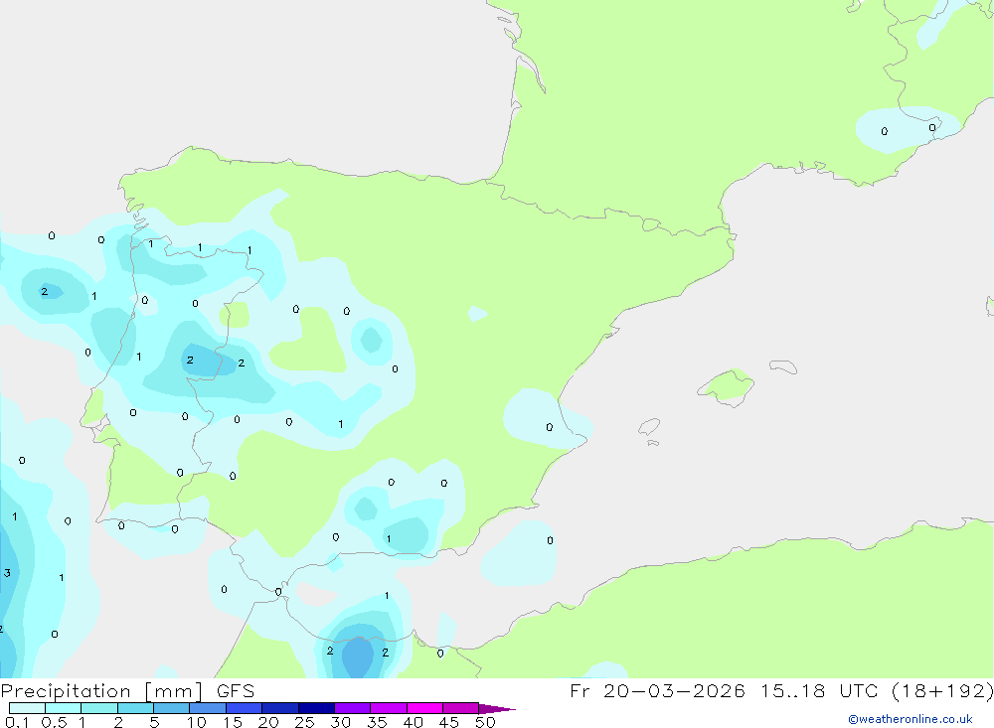The width and height of the screenshot is (994, 728).
Task: Click the lightest 0.1–0.5 mm legend swatch
Action: click(x=27, y=708)
